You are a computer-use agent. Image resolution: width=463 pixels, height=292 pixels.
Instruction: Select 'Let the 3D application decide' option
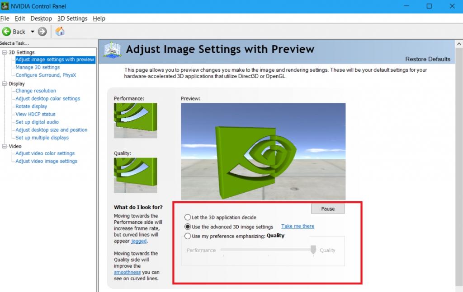(188, 217)
